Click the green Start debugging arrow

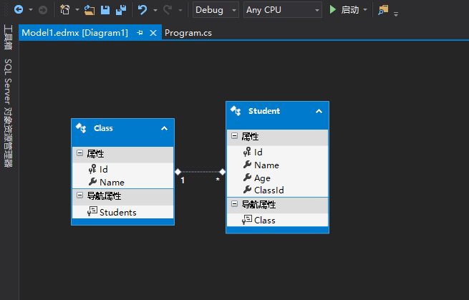(x=333, y=10)
